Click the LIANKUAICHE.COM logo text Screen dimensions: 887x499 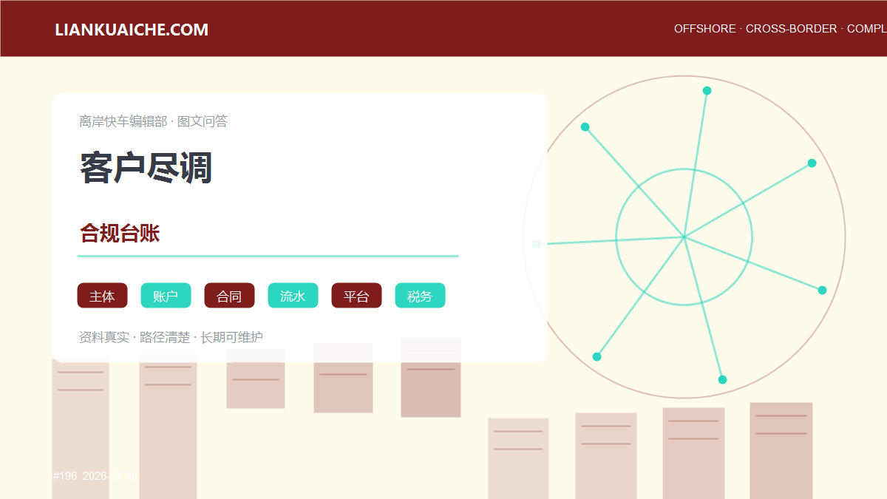click(x=132, y=30)
